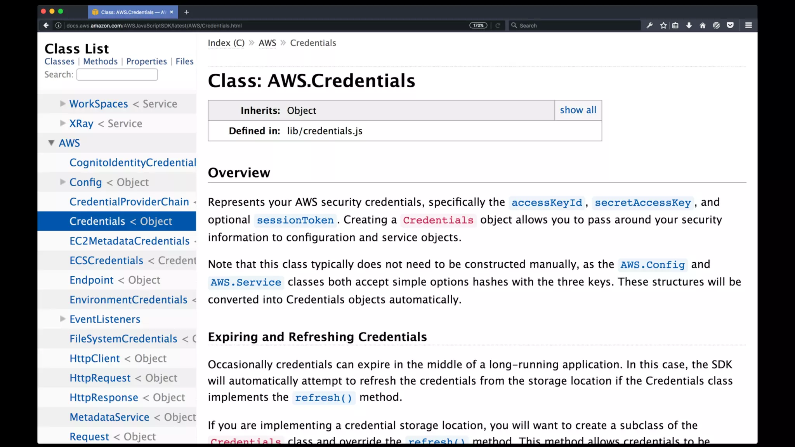Open the MetadataService class link

click(x=109, y=417)
